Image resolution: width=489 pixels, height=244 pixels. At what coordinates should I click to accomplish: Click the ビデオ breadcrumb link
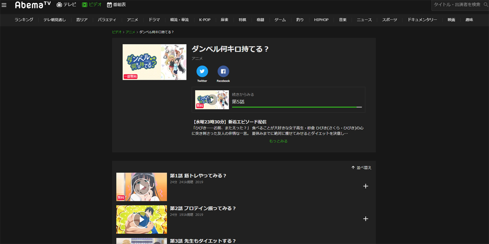point(117,32)
